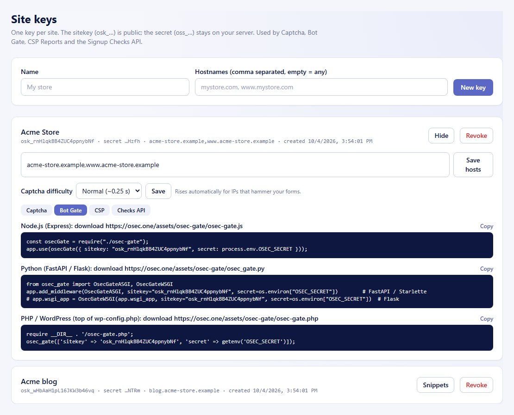514x415 pixels.
Task: Click the osk_rnHlqkBB4ZUC4ppnybNf metadata line
Action: (197, 141)
